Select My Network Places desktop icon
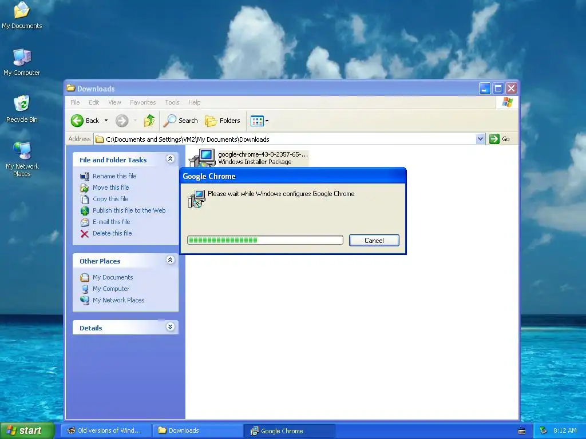 tap(22, 159)
